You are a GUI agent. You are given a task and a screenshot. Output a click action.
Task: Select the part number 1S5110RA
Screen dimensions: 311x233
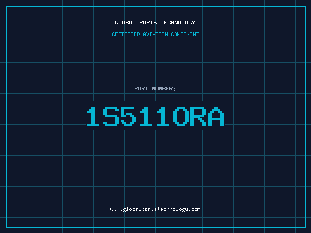point(155,116)
